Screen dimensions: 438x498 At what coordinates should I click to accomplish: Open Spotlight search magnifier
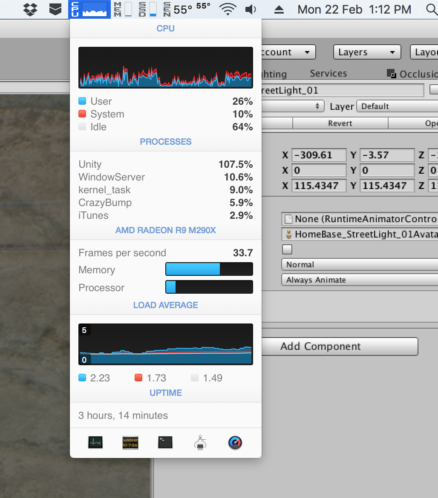pos(431,9)
